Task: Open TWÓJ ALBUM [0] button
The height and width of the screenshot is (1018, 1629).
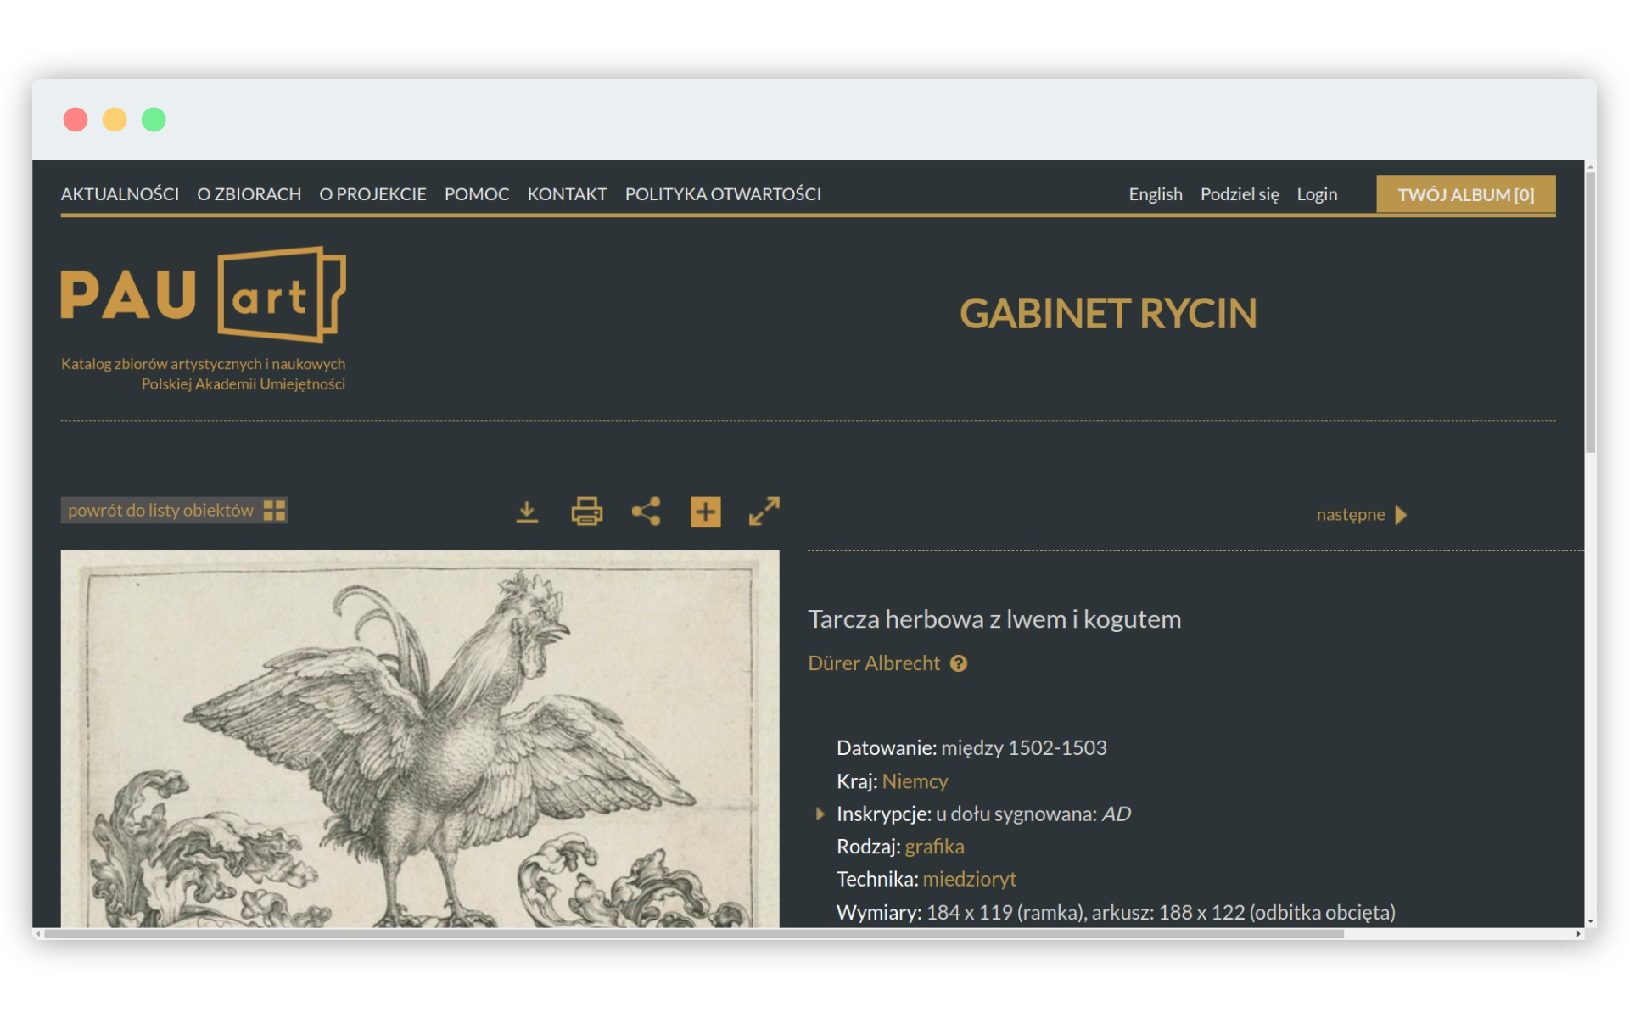Action: [x=1465, y=194]
